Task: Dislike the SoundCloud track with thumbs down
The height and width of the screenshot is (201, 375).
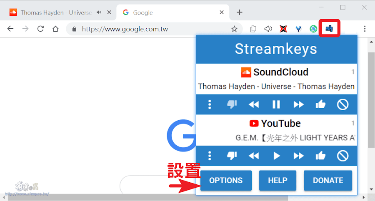Action: click(232, 104)
